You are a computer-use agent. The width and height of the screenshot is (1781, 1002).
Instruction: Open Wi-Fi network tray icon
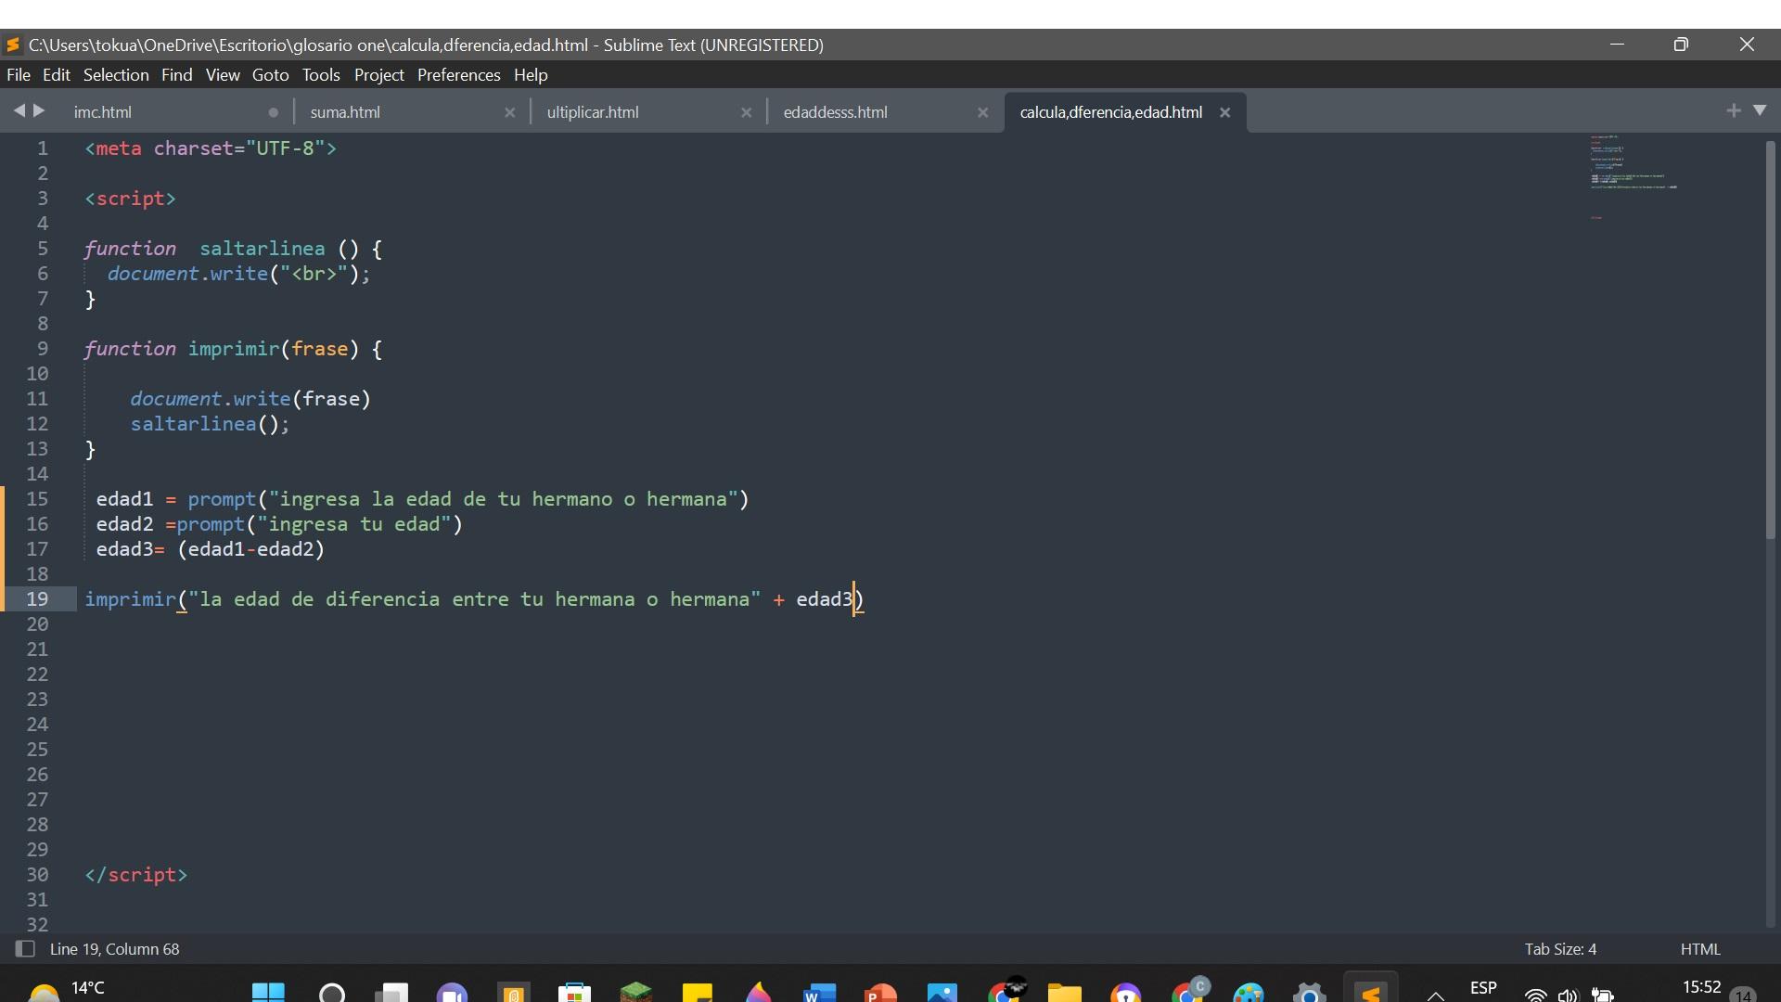click(x=1535, y=996)
